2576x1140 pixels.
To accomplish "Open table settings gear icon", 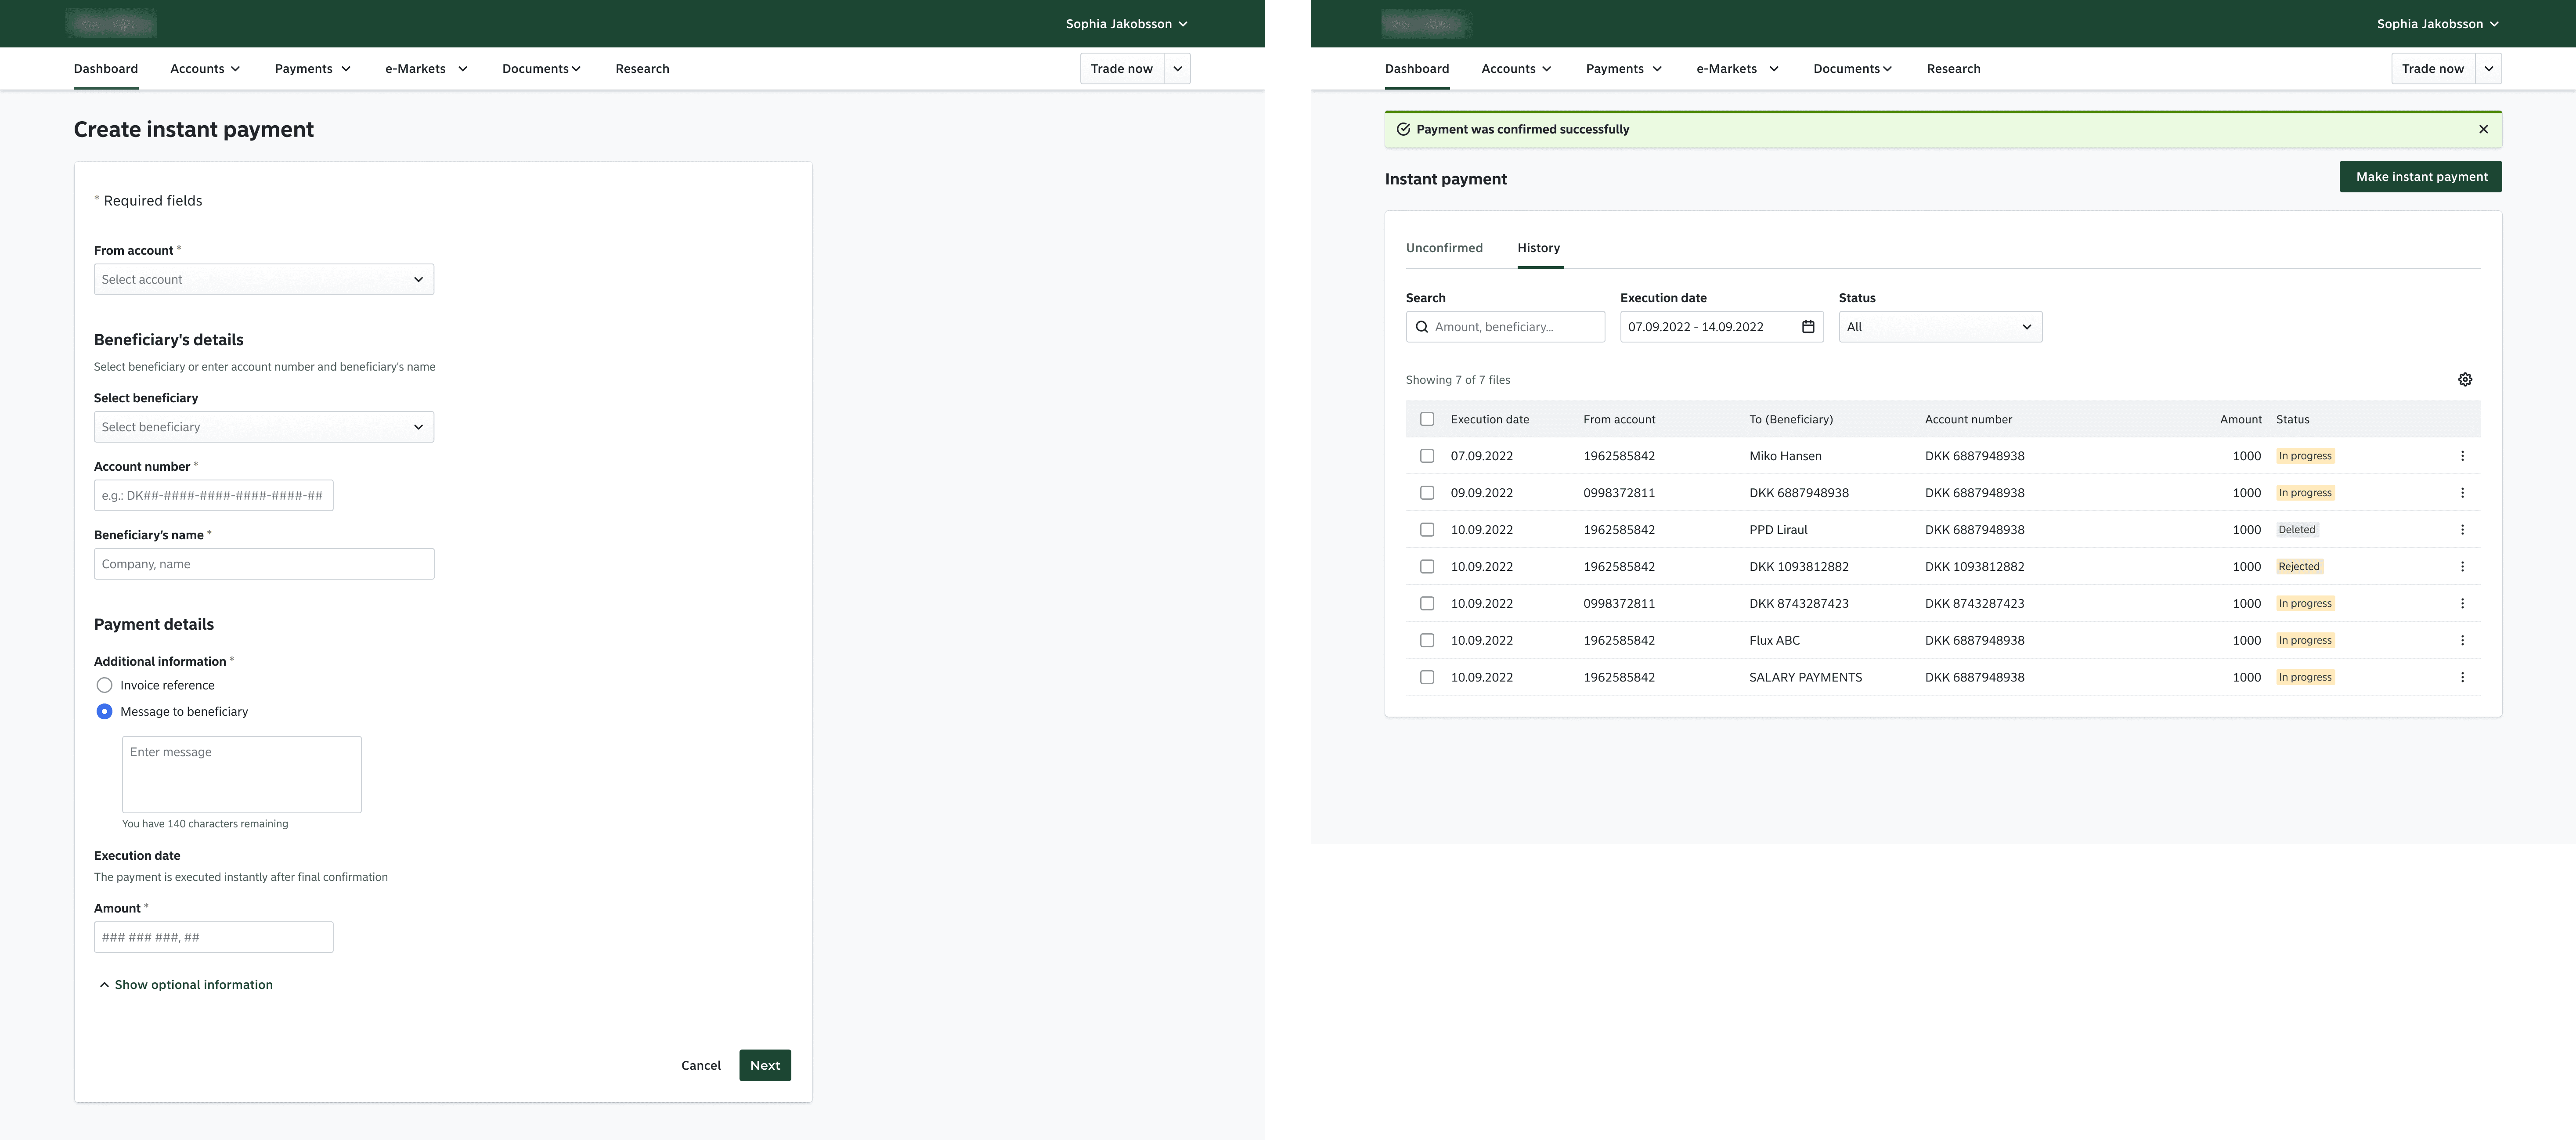I will pos(2465,380).
